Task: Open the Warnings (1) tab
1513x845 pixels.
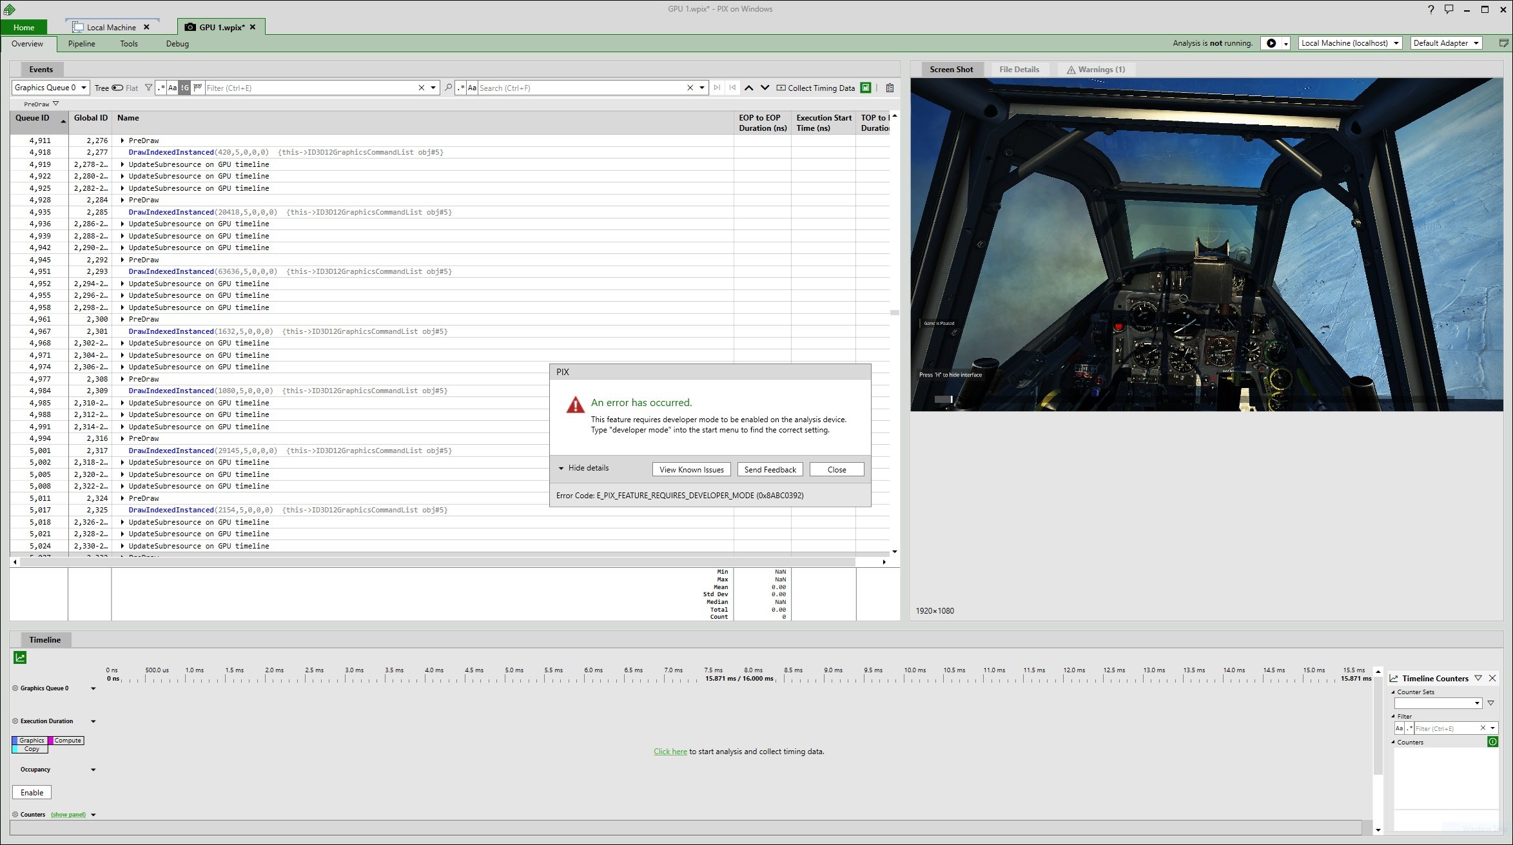Action: tap(1095, 70)
